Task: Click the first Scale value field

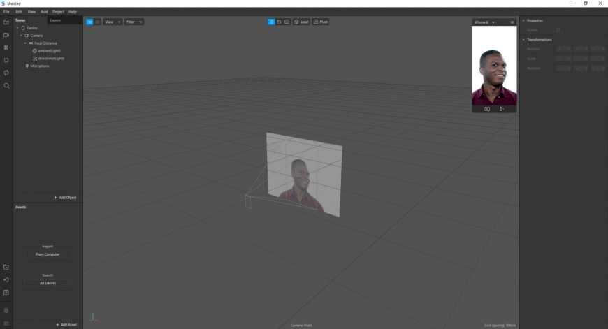Action: 563,59
